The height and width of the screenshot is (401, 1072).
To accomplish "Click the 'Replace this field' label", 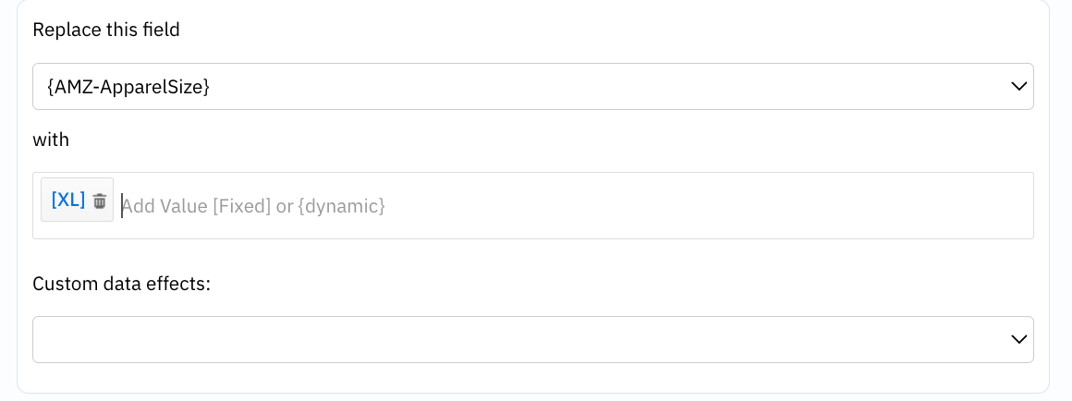I will tap(106, 30).
